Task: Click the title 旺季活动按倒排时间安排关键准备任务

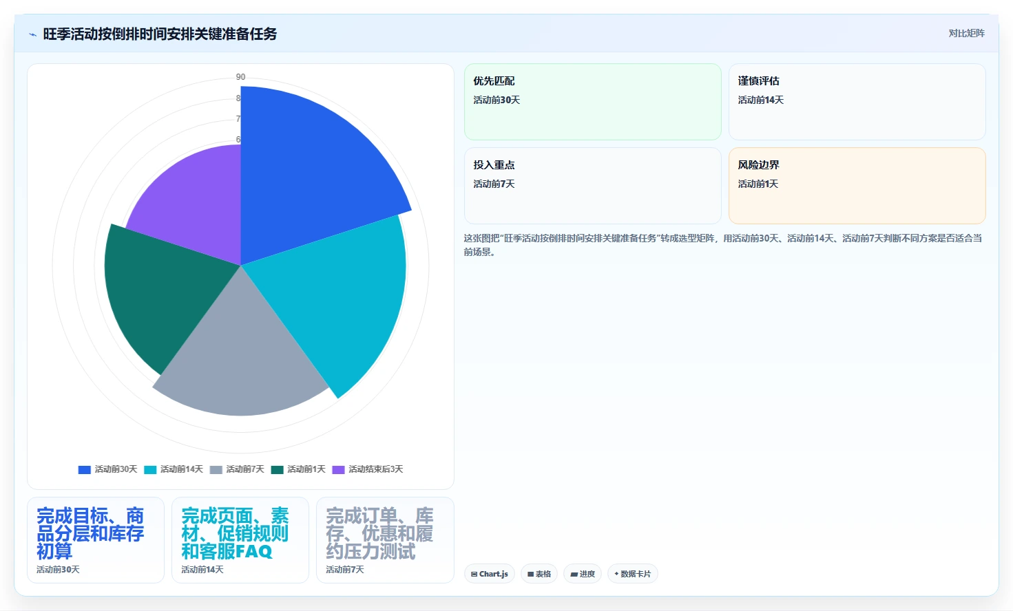Action: click(x=160, y=34)
